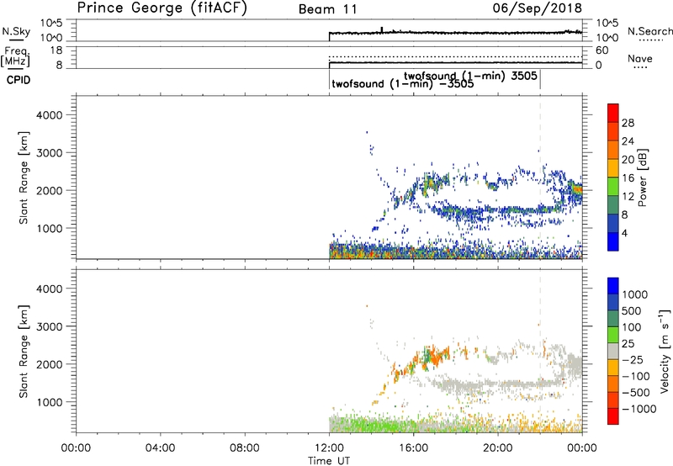Click the "28" tick on Power colorbar
673x466 pixels.
pyautogui.click(x=628, y=123)
